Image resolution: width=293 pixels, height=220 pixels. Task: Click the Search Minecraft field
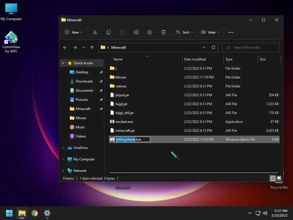point(251,48)
